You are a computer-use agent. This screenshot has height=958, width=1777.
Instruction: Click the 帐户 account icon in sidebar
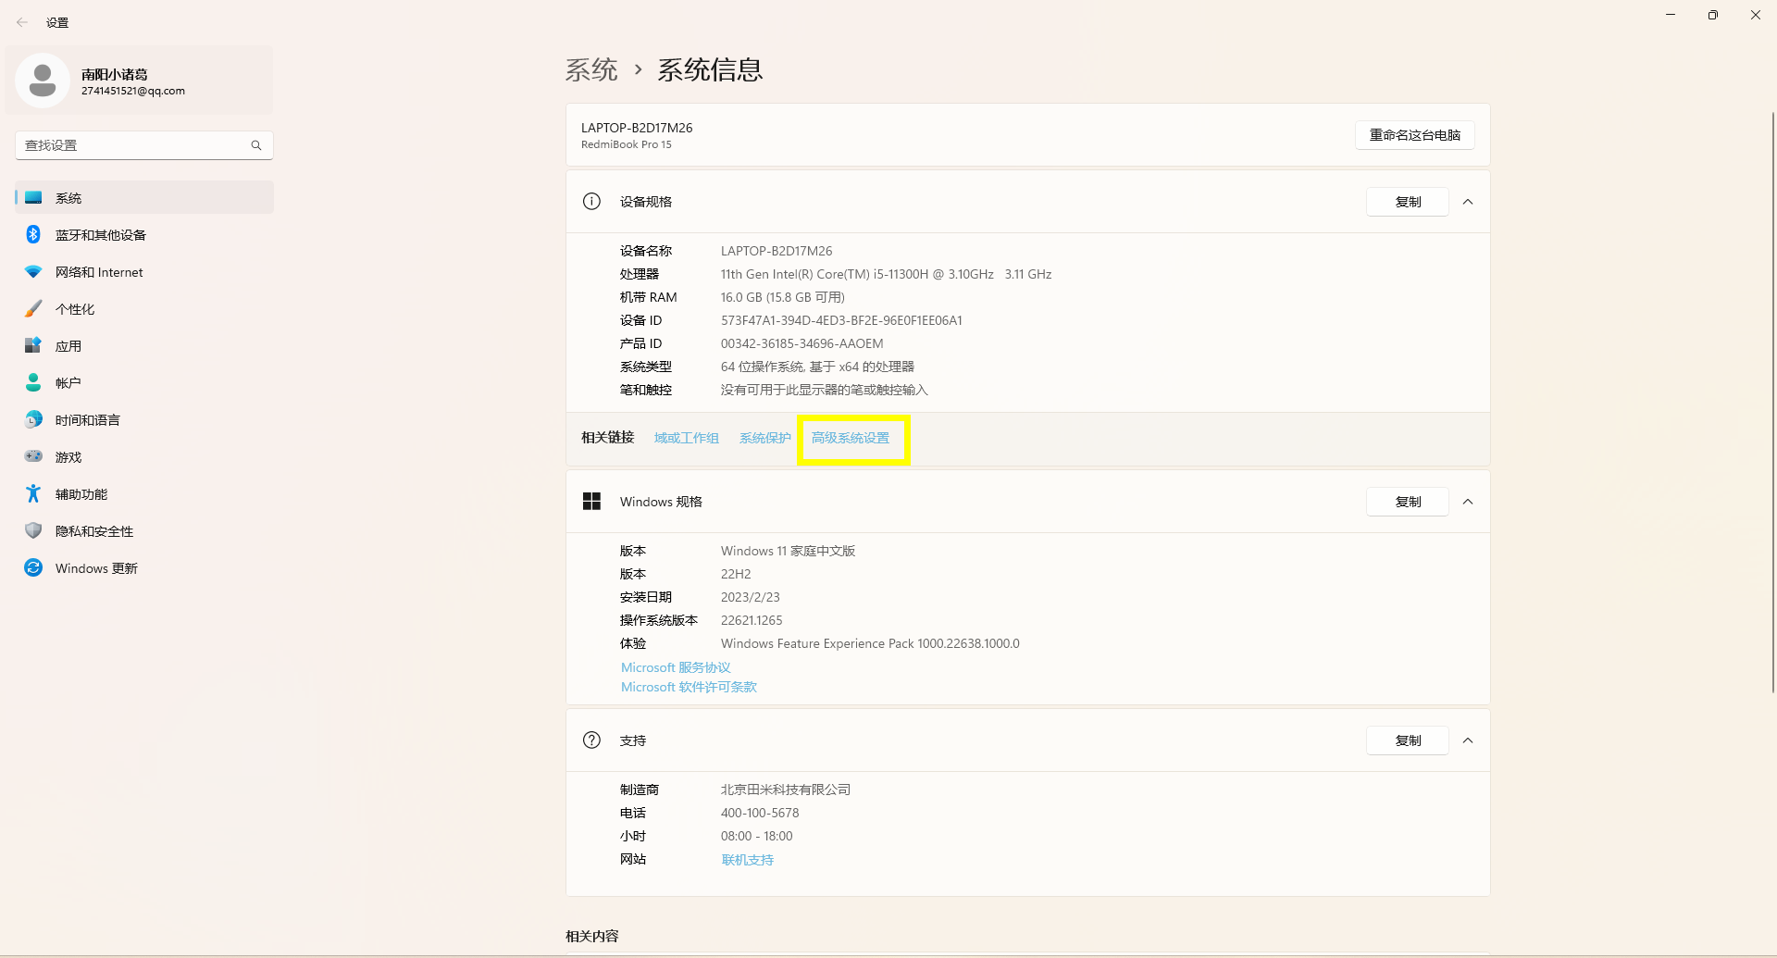[33, 382]
